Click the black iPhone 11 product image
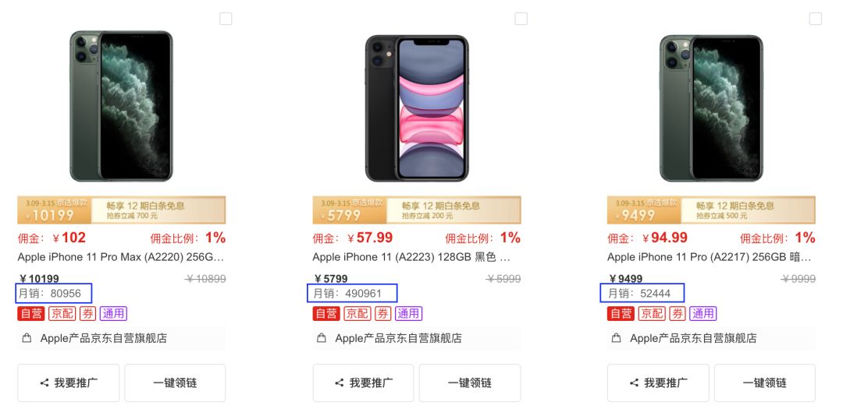This screenshot has height=409, width=843. click(x=417, y=108)
